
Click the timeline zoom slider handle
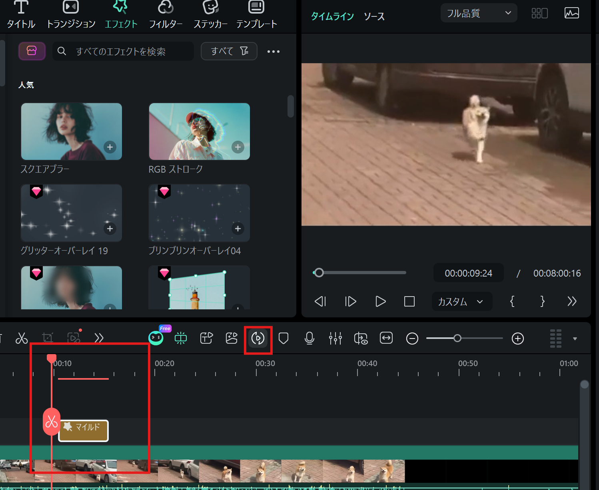coord(457,339)
